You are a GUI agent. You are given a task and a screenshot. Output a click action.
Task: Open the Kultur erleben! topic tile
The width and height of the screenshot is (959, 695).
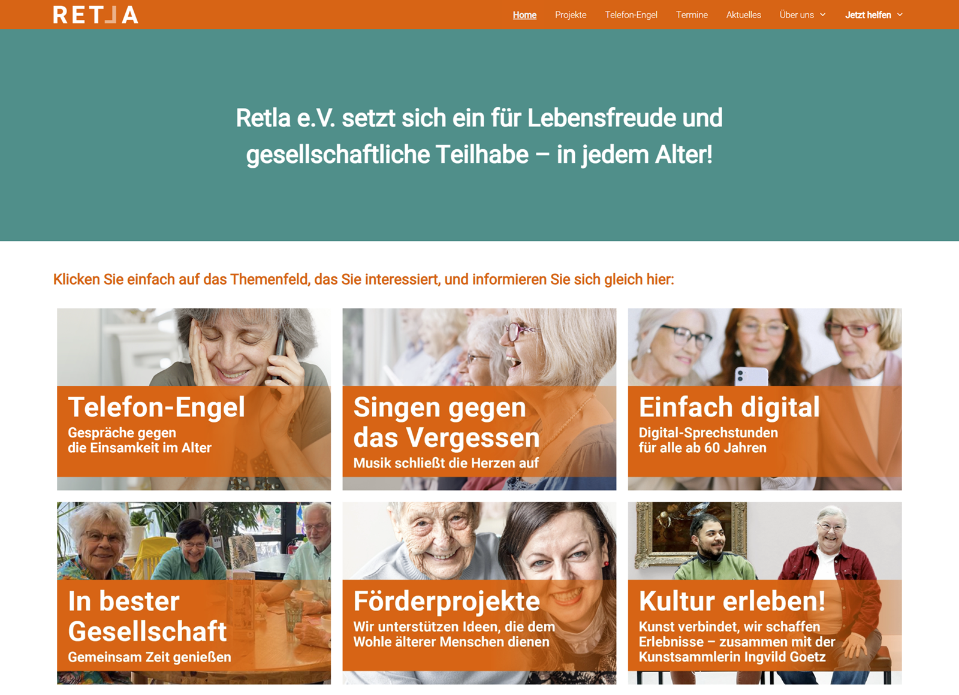[x=765, y=593]
